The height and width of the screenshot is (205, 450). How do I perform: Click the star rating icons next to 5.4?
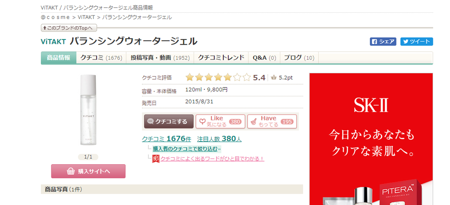point(218,78)
